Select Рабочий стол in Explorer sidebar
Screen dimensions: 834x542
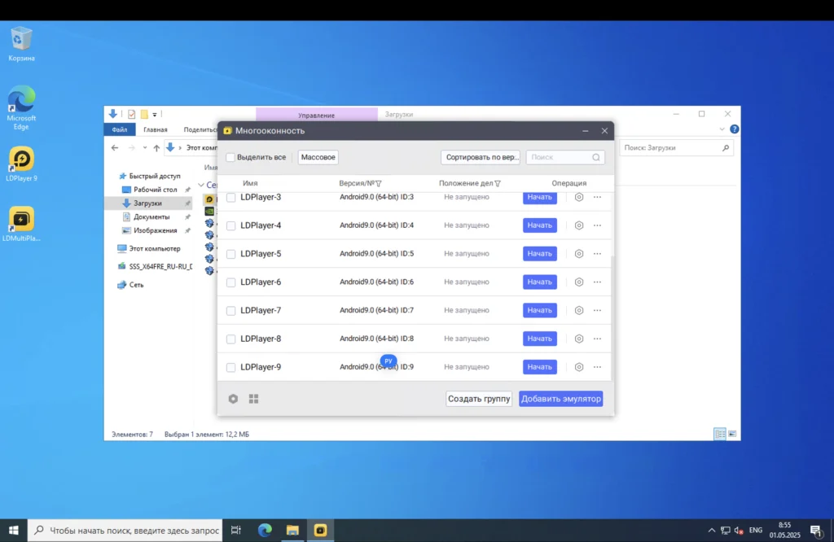156,190
